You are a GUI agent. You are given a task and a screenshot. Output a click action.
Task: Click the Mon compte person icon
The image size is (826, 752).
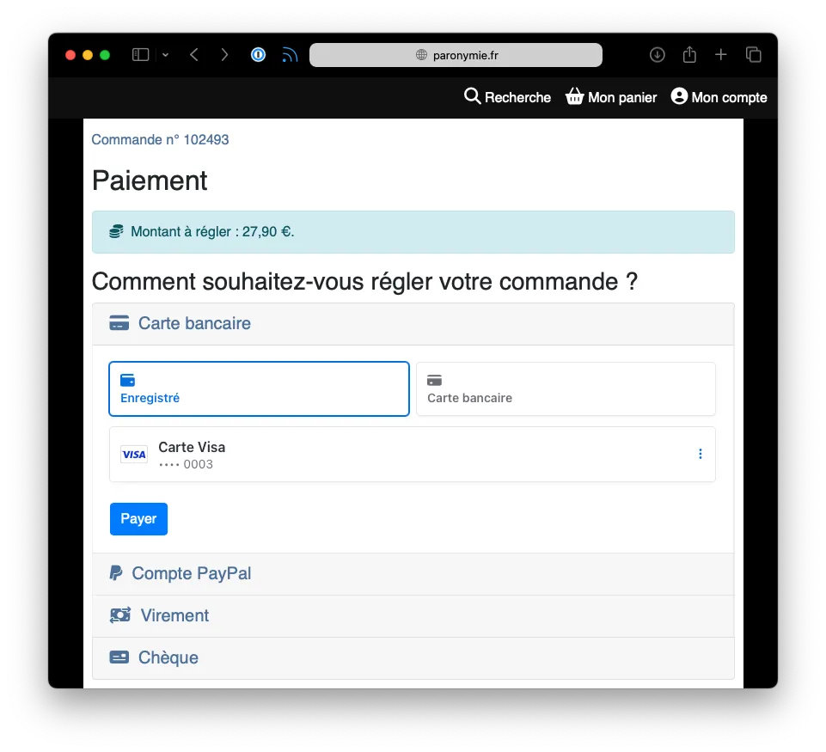[x=678, y=96]
